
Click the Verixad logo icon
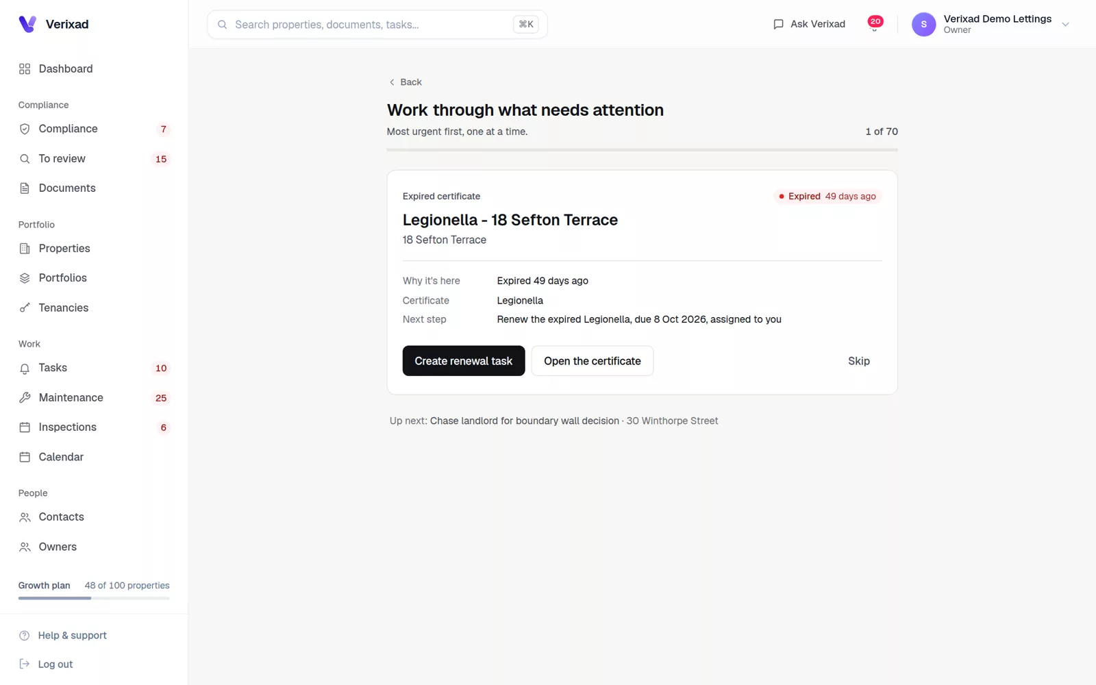pos(27,24)
